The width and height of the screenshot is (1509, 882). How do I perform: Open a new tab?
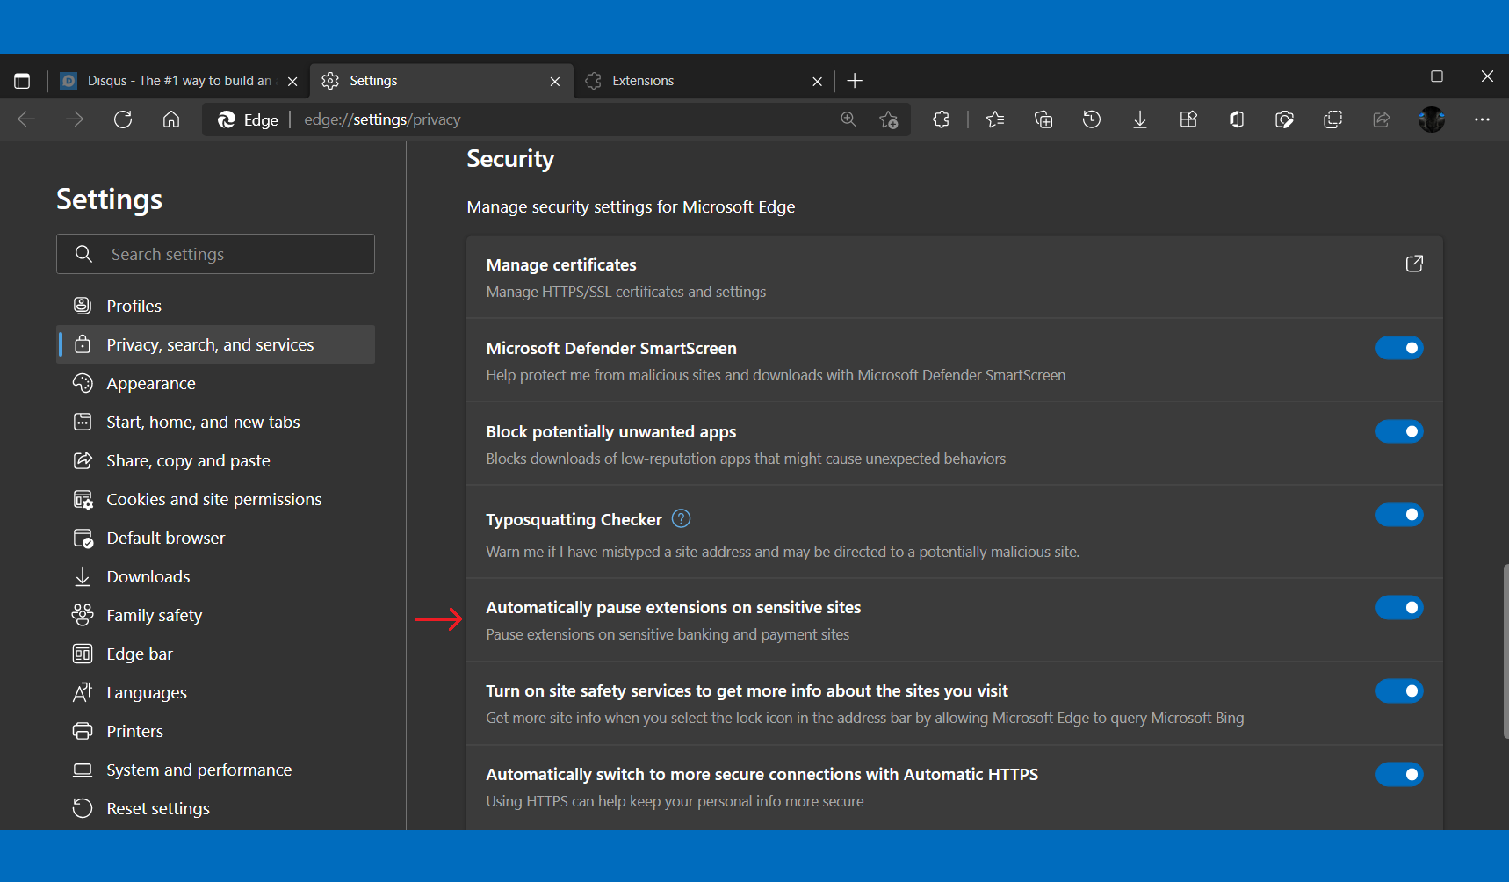pos(855,81)
